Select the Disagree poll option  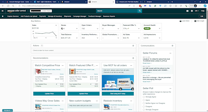click(x=144, y=107)
